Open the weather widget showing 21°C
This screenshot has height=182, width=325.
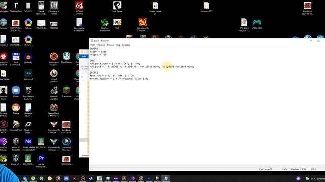[315, 178]
